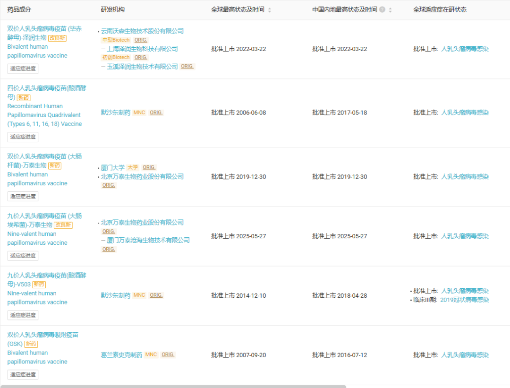The height and width of the screenshot is (388, 510).
Task: Open 北京万泰生物药业股份有限公司 in bivalent E. coli row
Action: (x=142, y=176)
